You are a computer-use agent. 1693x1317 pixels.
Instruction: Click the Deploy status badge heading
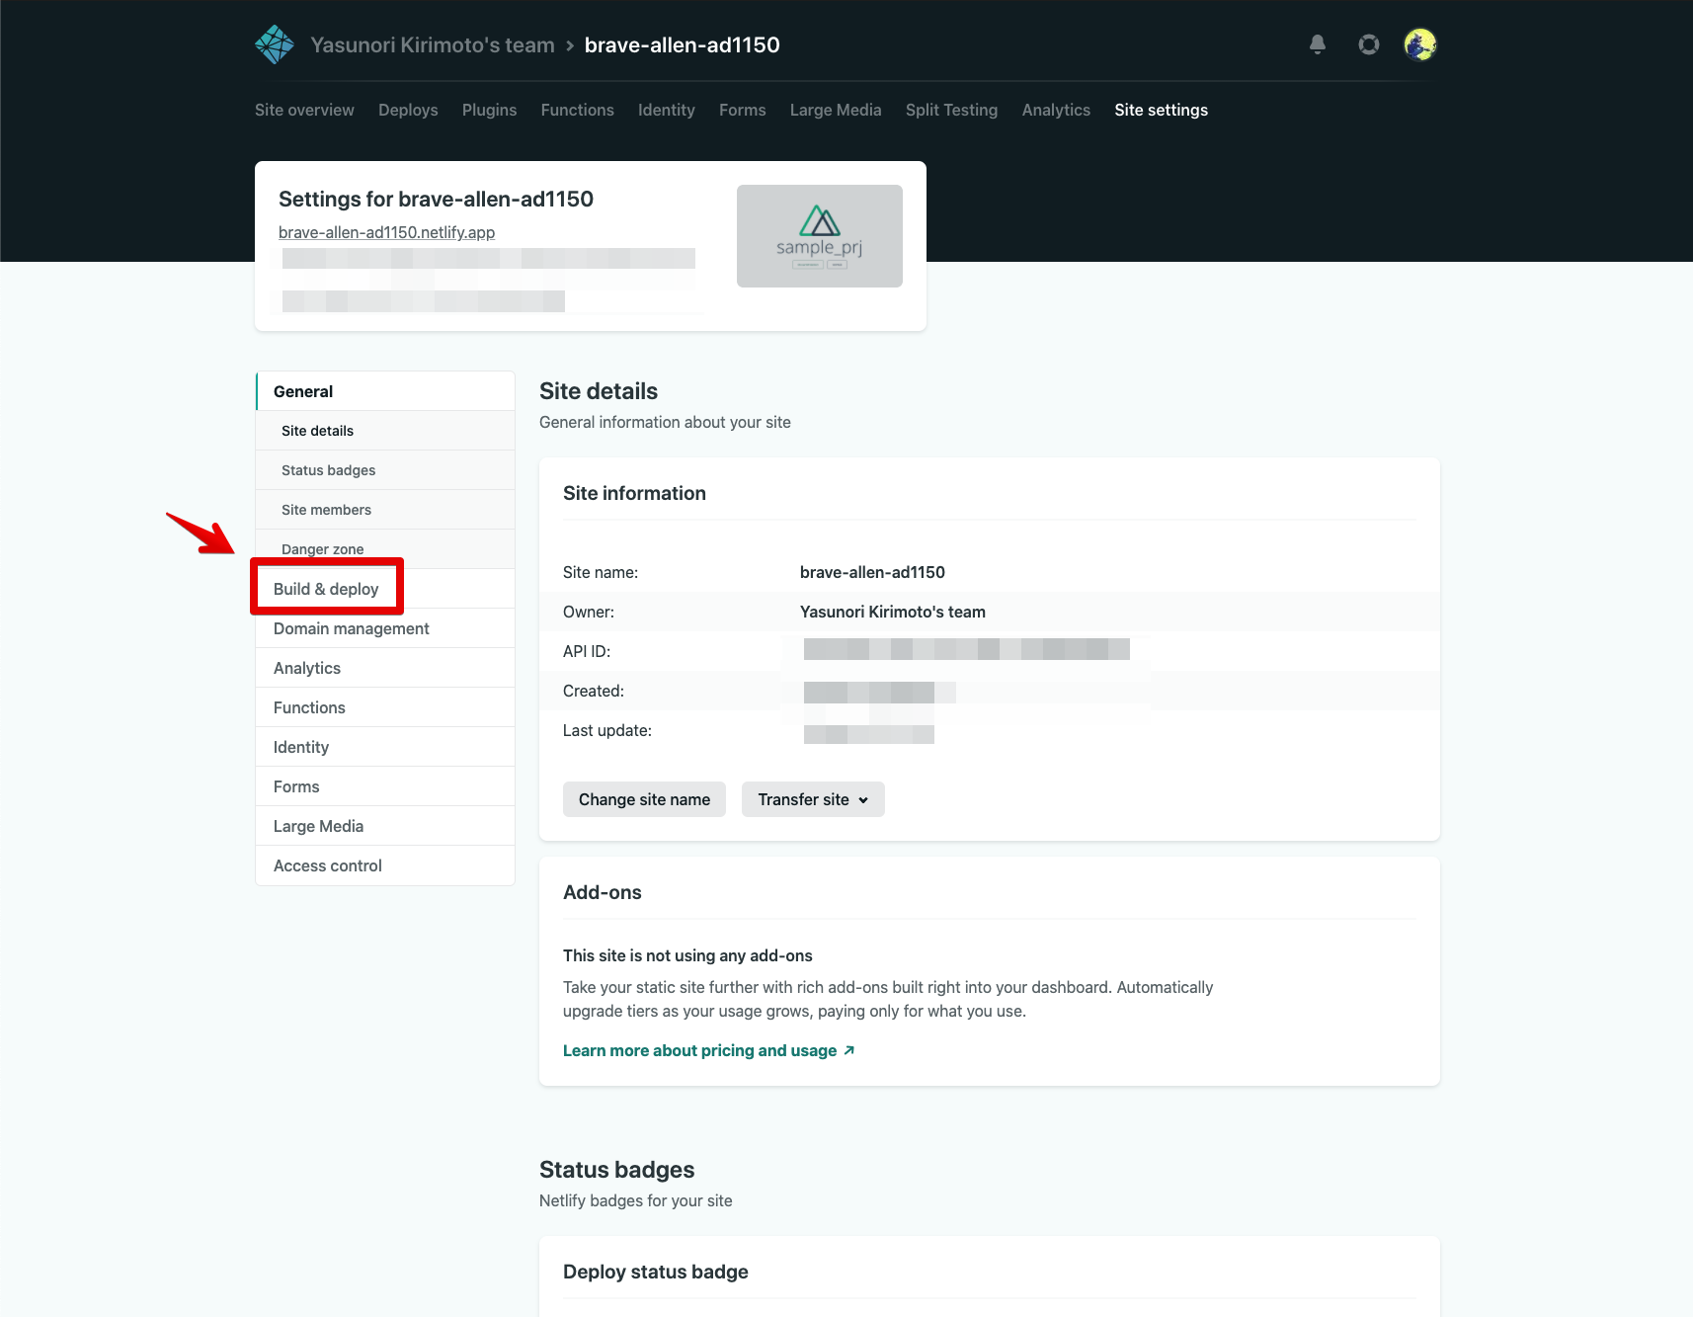656,1272
